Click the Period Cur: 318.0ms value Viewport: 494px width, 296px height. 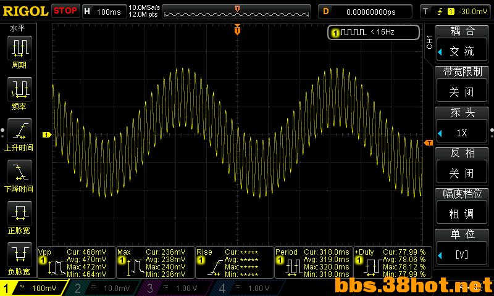pos(327,252)
